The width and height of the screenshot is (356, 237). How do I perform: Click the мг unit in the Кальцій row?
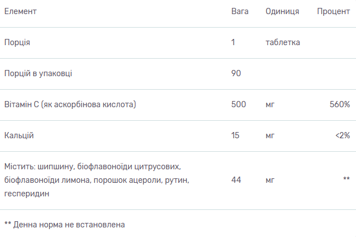coord(270,135)
